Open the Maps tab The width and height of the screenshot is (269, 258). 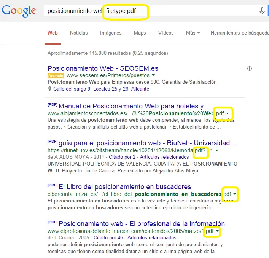pyautogui.click(x=140, y=33)
